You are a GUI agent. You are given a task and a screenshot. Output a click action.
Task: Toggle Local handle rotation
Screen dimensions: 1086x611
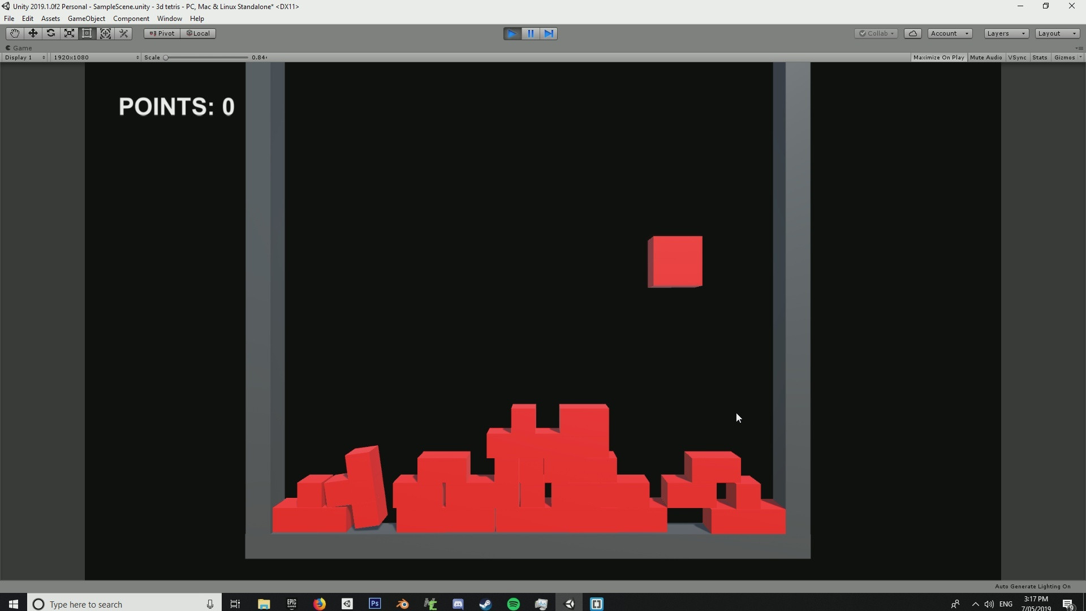[x=198, y=33]
